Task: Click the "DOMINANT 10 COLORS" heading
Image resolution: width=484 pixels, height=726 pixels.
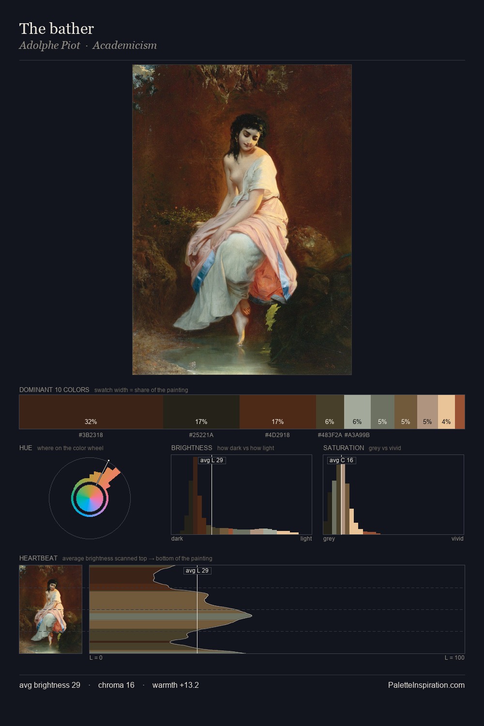Action: (54, 390)
